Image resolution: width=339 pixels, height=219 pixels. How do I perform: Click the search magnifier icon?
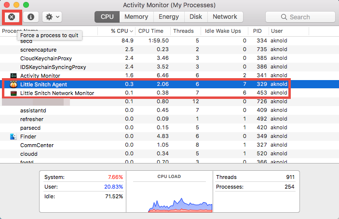click(284, 17)
